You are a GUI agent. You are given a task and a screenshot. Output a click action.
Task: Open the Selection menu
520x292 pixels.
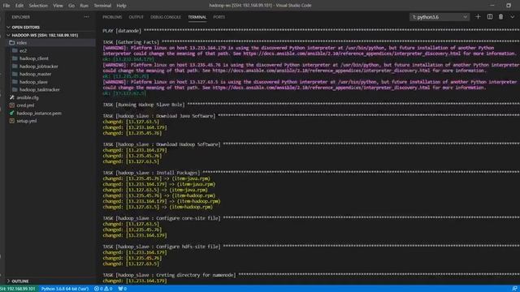point(38,6)
